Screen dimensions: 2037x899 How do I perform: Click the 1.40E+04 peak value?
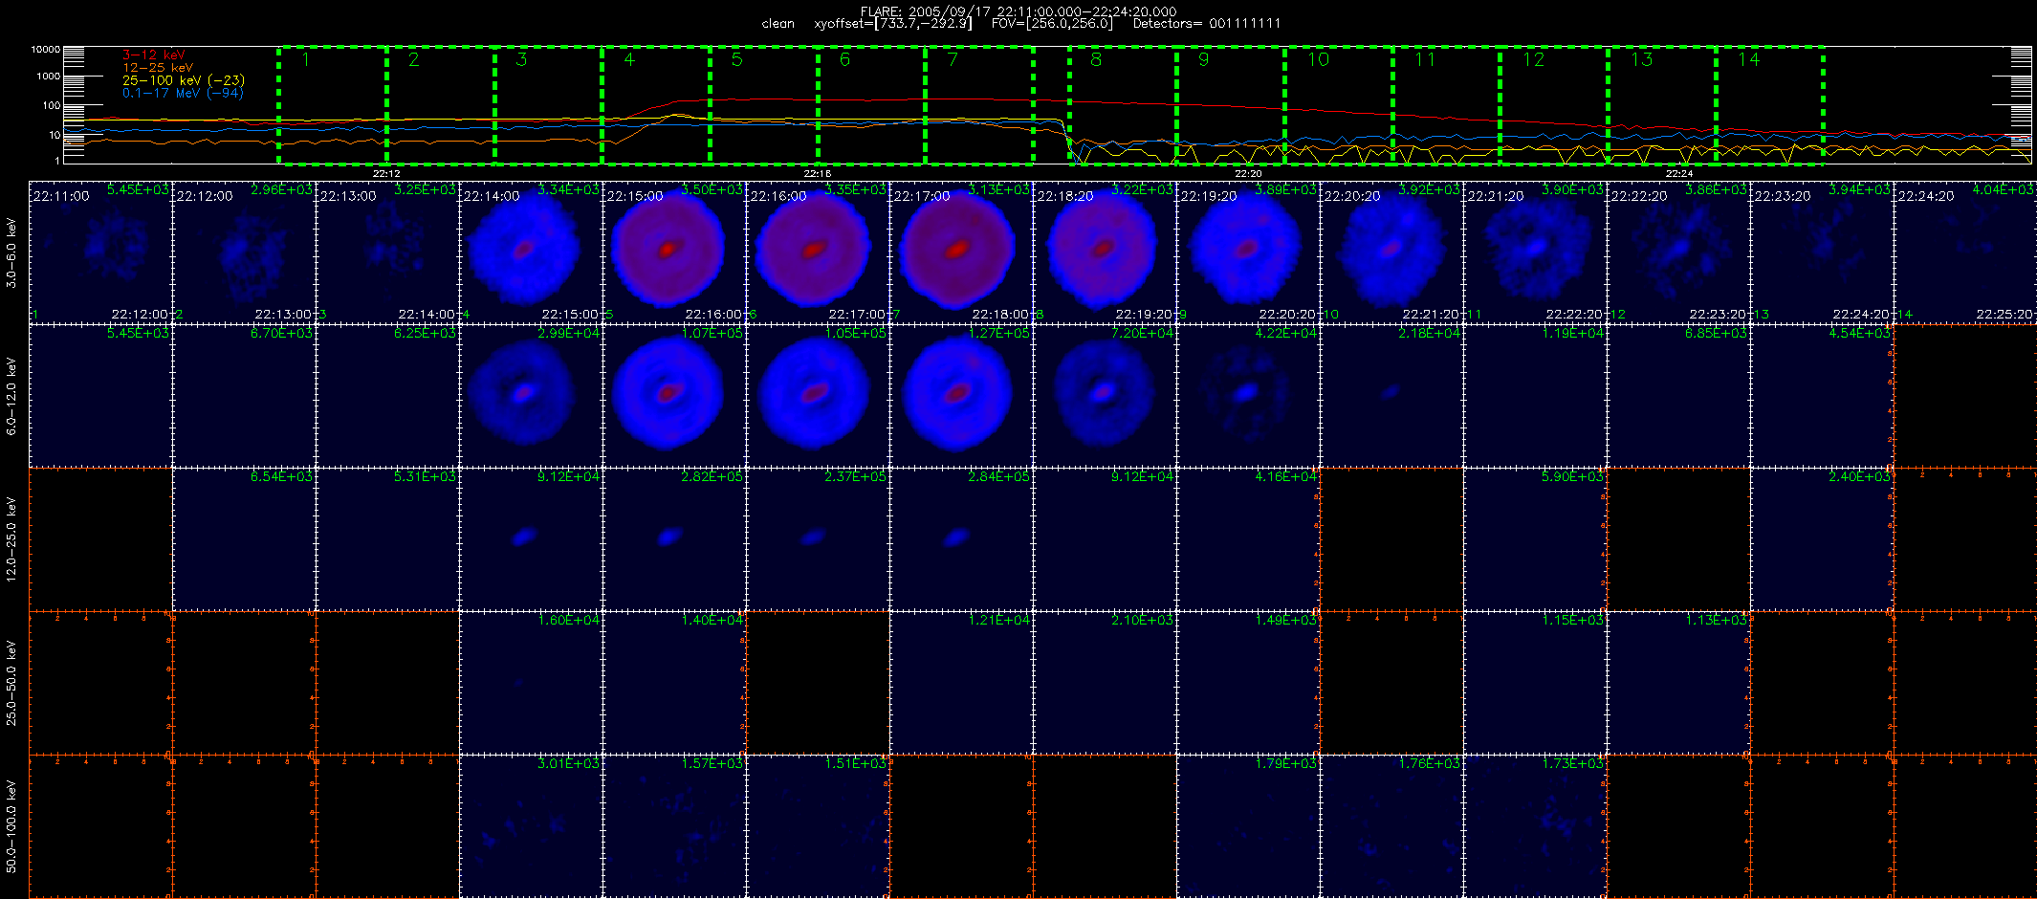[x=712, y=621]
